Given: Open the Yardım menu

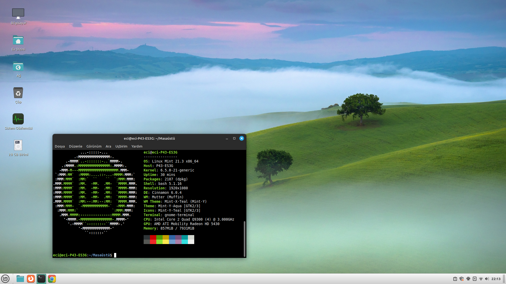Looking at the screenshot, I should [x=137, y=146].
